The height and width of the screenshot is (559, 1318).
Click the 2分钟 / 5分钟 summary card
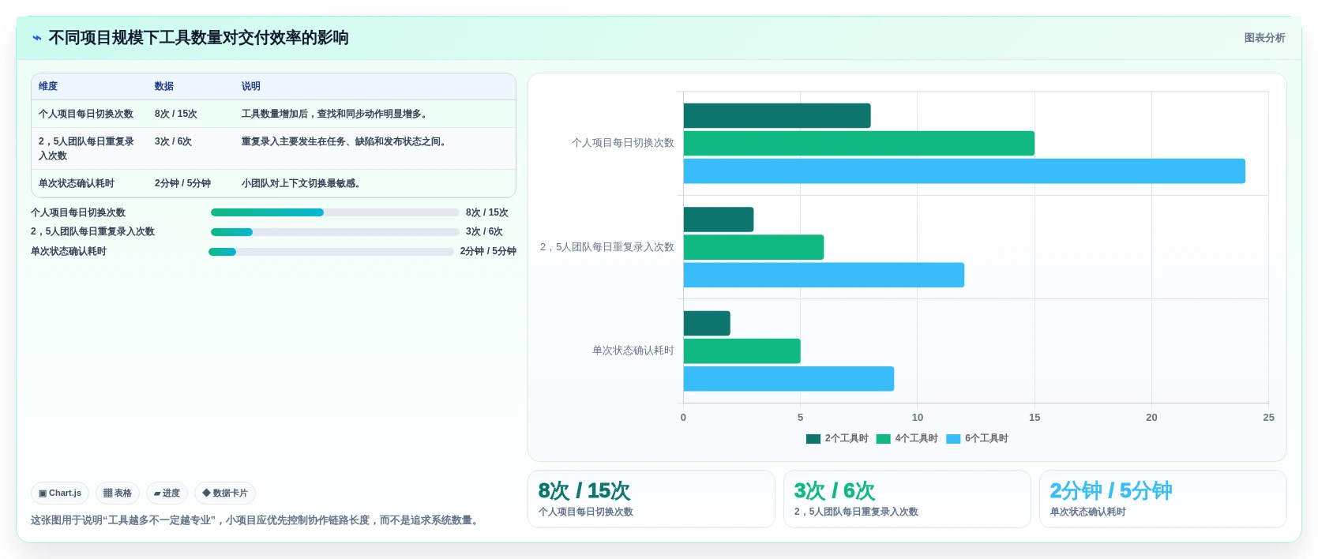click(1163, 499)
